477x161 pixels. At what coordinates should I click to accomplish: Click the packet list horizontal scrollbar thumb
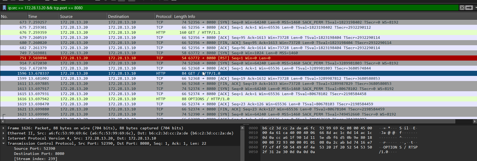(230, 121)
